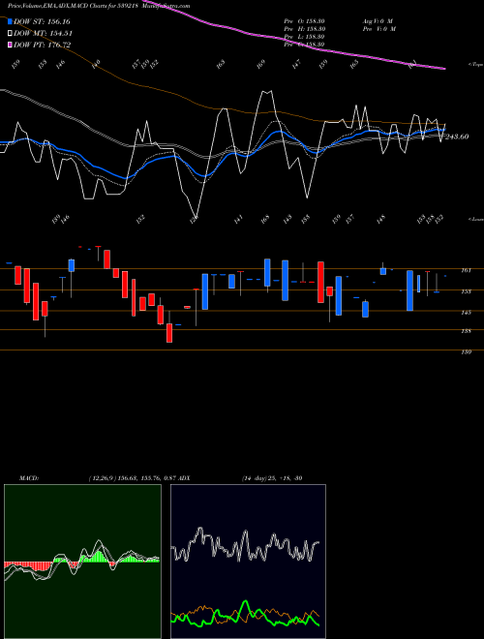Open the green MACD histogram panel
This screenshot has width=484, height=639.
coord(82,562)
